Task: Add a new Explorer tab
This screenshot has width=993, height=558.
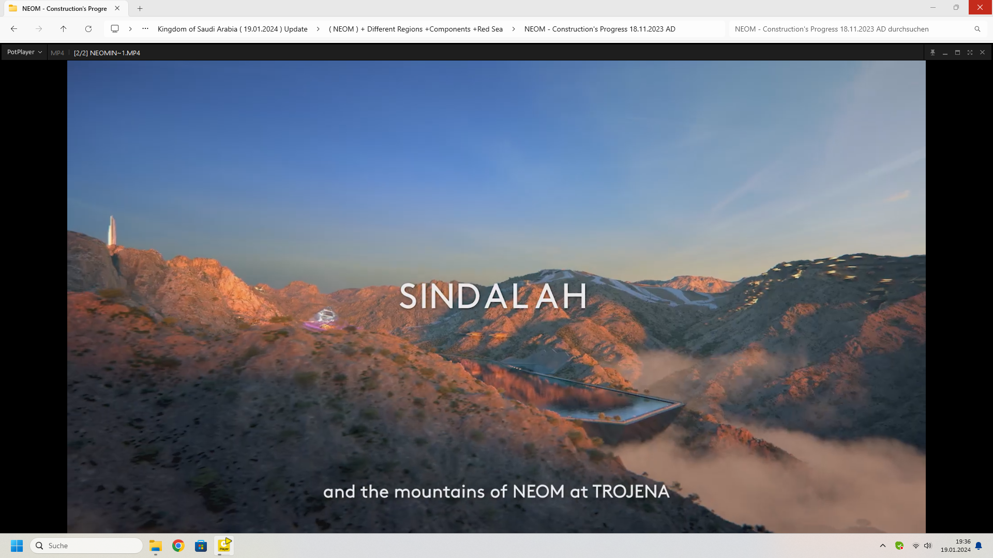Action: (140, 8)
